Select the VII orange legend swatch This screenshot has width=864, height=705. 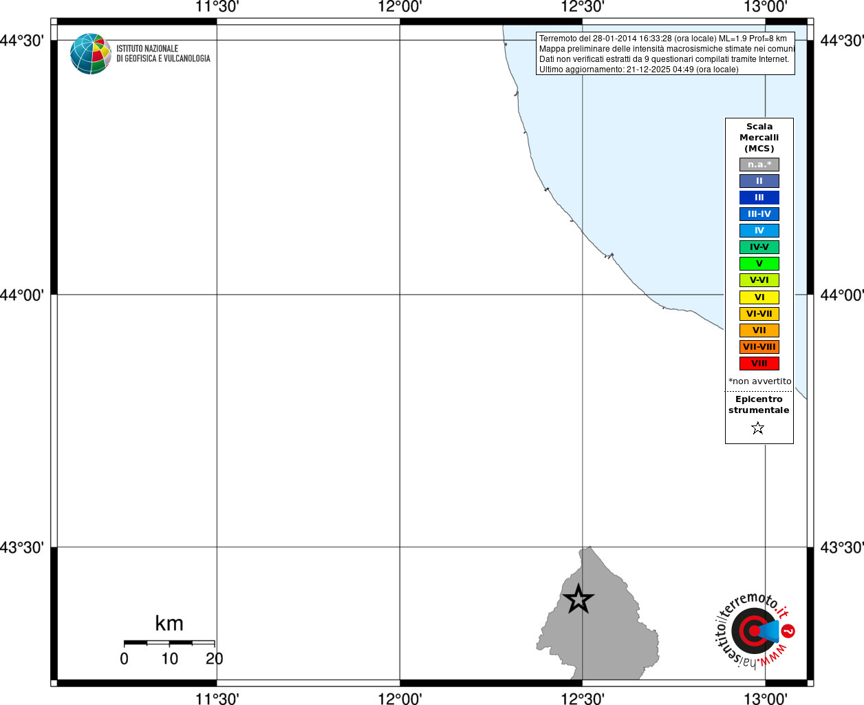tap(759, 330)
